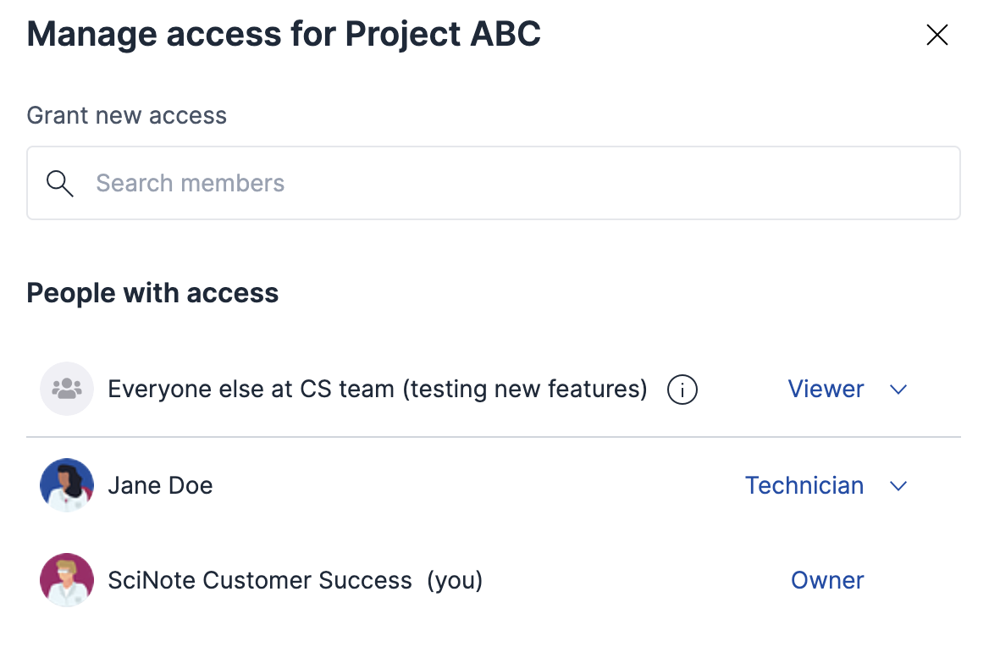Open the info tooltip next to CS team

(x=682, y=389)
